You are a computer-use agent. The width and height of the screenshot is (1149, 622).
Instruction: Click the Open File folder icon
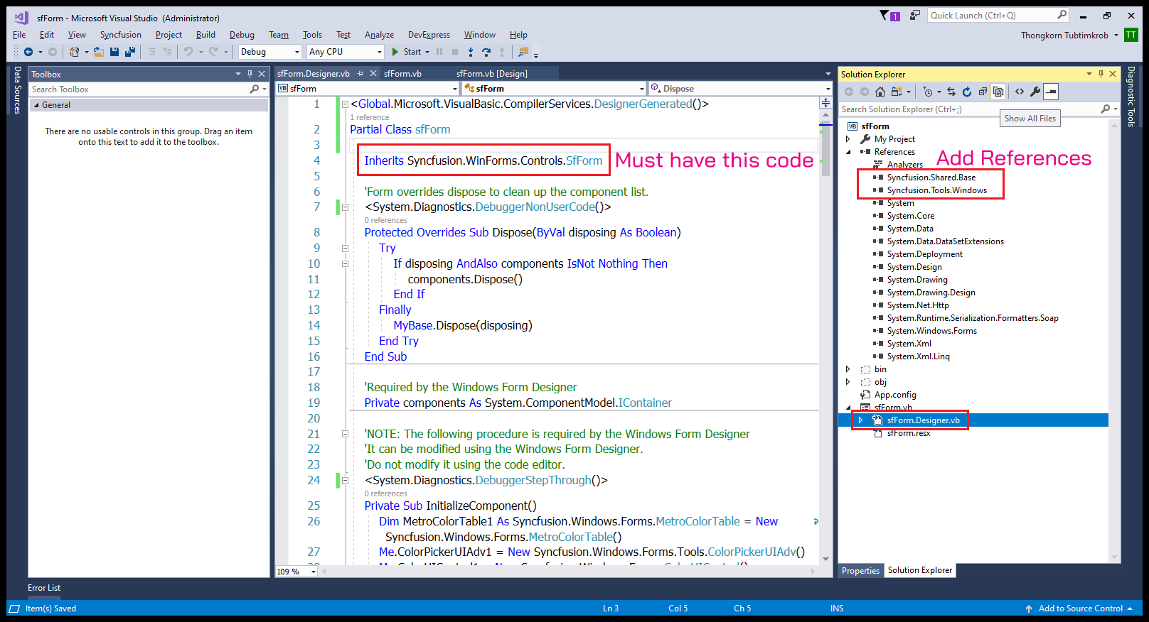point(99,52)
